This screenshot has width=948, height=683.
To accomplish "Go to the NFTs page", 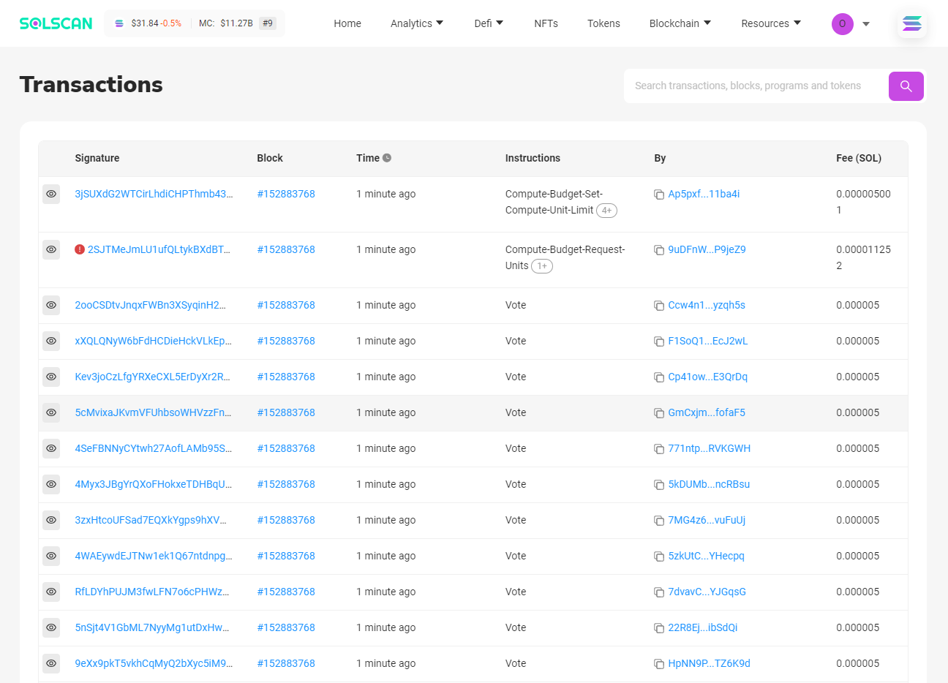I will point(546,23).
